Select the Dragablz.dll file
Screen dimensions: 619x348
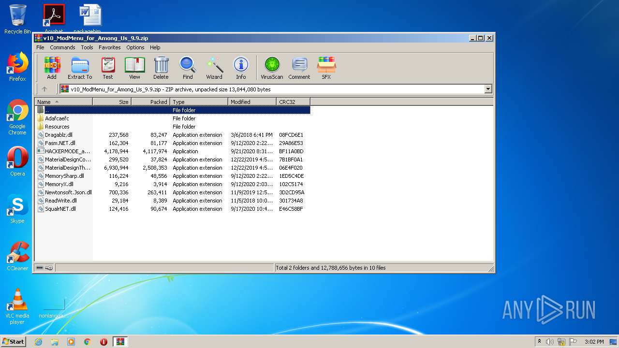[59, 135]
